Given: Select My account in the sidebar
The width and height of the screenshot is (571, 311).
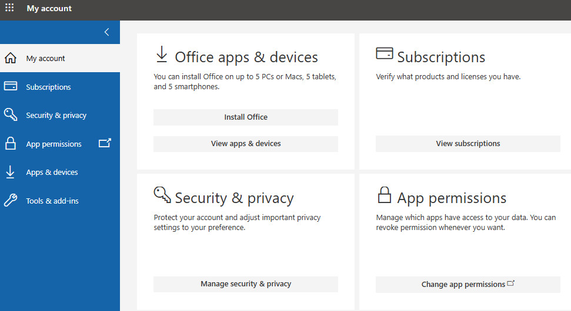Looking at the screenshot, I should click(x=60, y=58).
